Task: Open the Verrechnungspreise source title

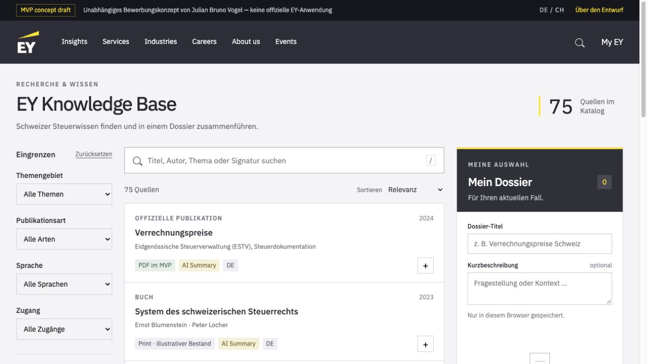Action: coord(173,233)
